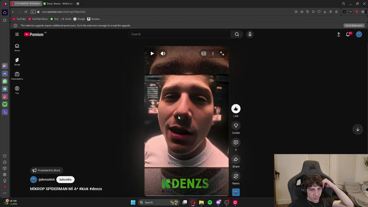Image resolution: width=368 pixels, height=207 pixels.
Task: Open the extensions cube icon
Action: (363, 12)
